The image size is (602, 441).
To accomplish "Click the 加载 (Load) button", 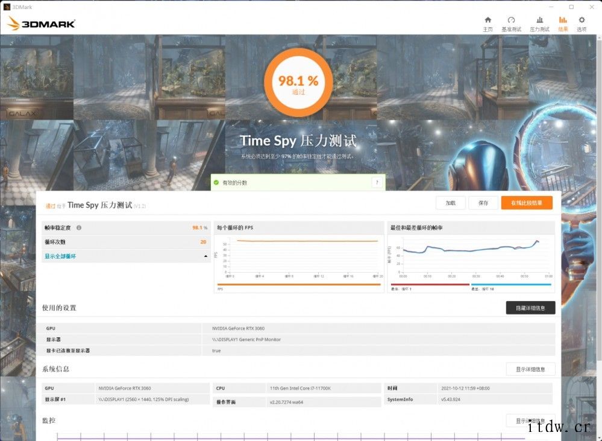I will [x=450, y=203].
